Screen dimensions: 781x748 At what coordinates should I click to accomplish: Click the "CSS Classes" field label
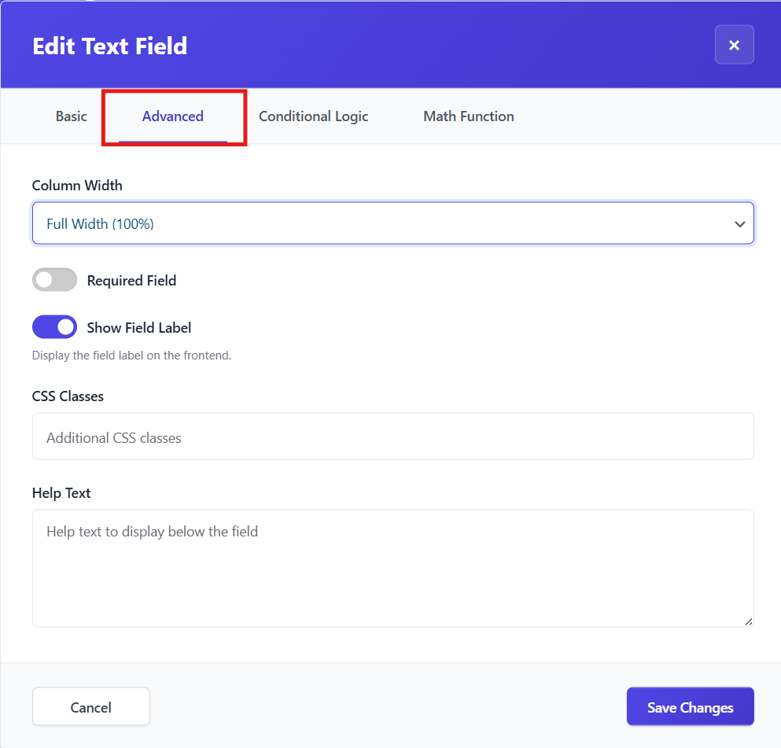tap(68, 396)
